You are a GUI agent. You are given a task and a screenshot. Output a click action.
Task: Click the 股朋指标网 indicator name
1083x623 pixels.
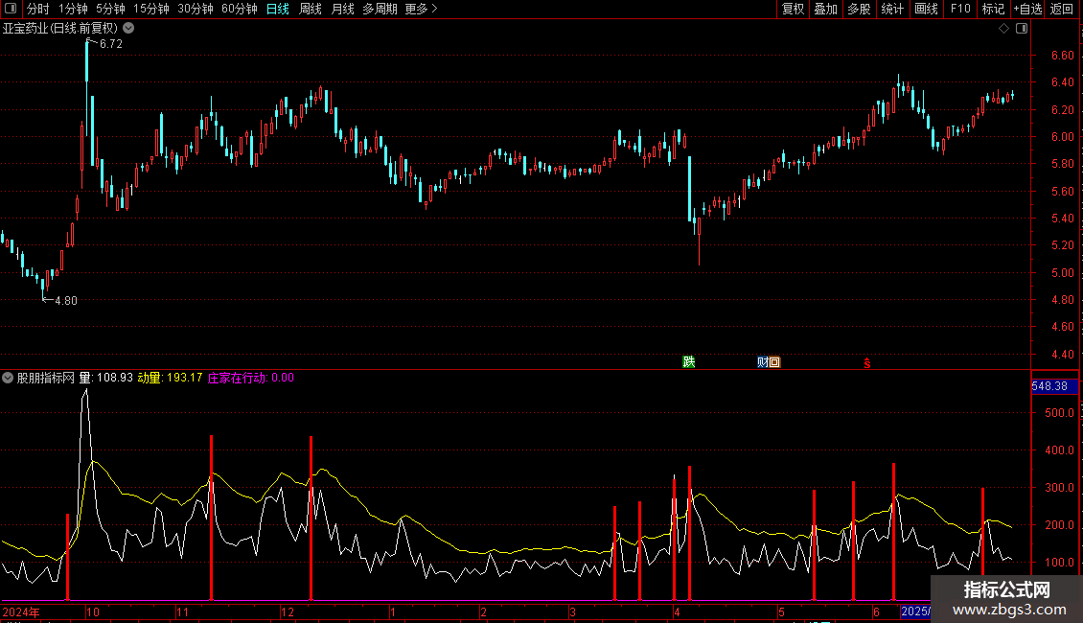point(46,378)
